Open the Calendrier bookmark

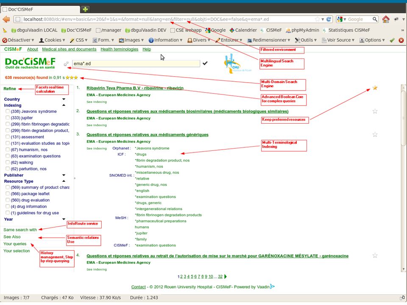click(x=243, y=30)
